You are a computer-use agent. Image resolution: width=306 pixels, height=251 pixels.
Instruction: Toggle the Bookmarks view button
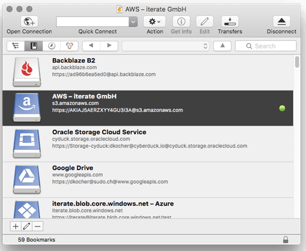click(x=34, y=46)
